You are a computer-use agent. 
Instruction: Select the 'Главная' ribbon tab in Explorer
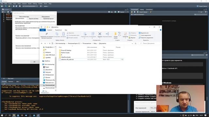pyautogui.click(x=49, y=30)
